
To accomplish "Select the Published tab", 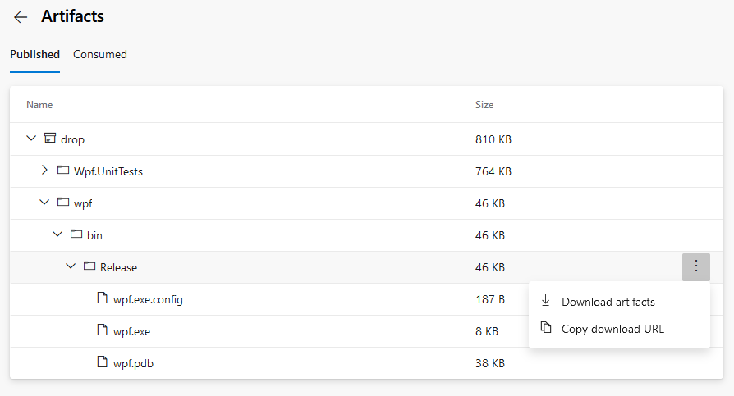I will [x=35, y=55].
